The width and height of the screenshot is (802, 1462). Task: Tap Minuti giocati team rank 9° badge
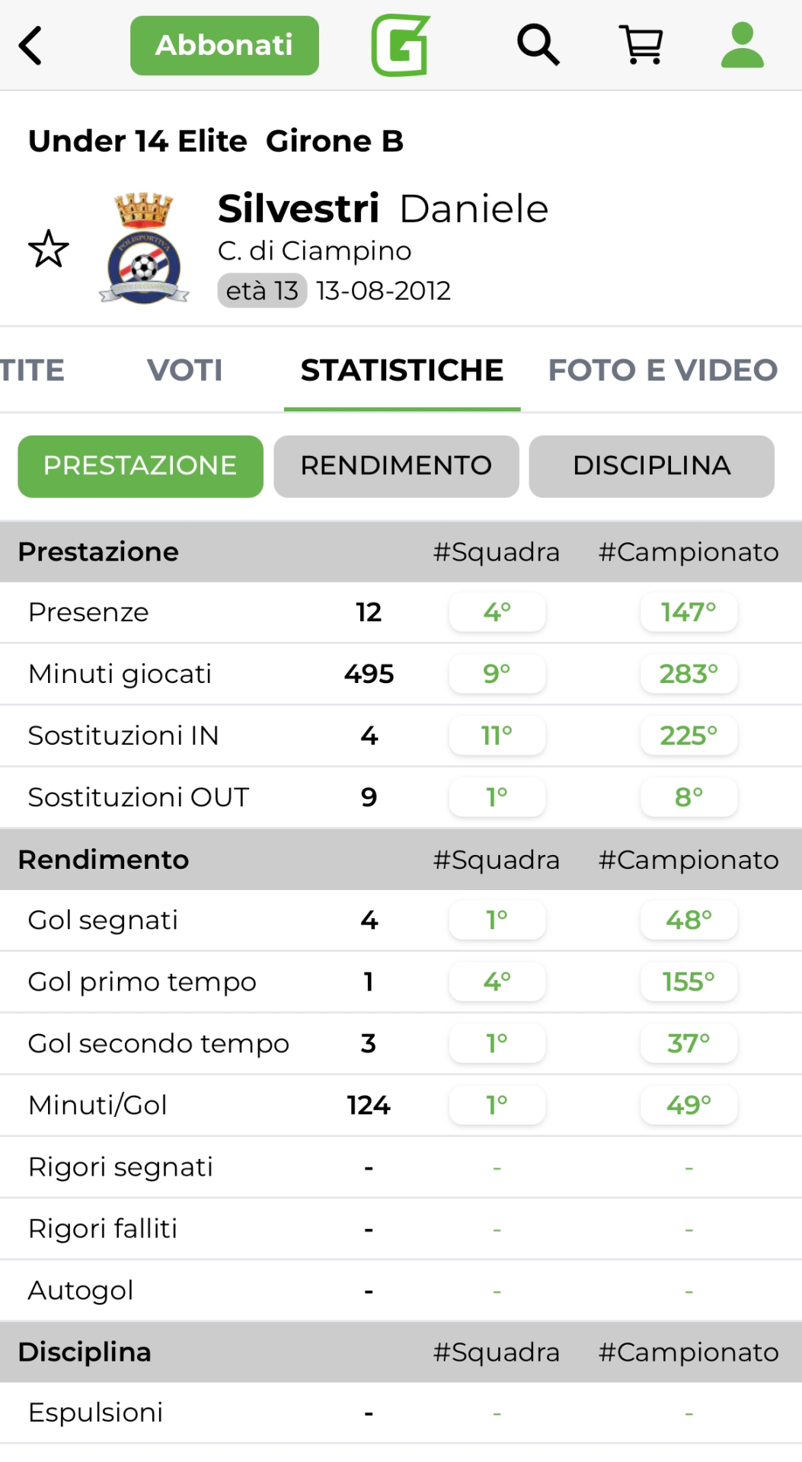(497, 674)
